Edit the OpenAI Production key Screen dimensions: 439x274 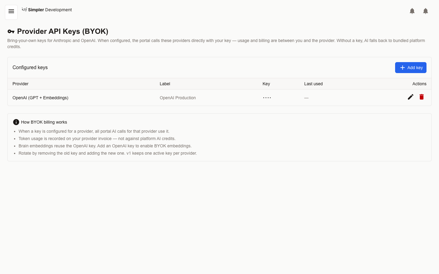pos(411,97)
